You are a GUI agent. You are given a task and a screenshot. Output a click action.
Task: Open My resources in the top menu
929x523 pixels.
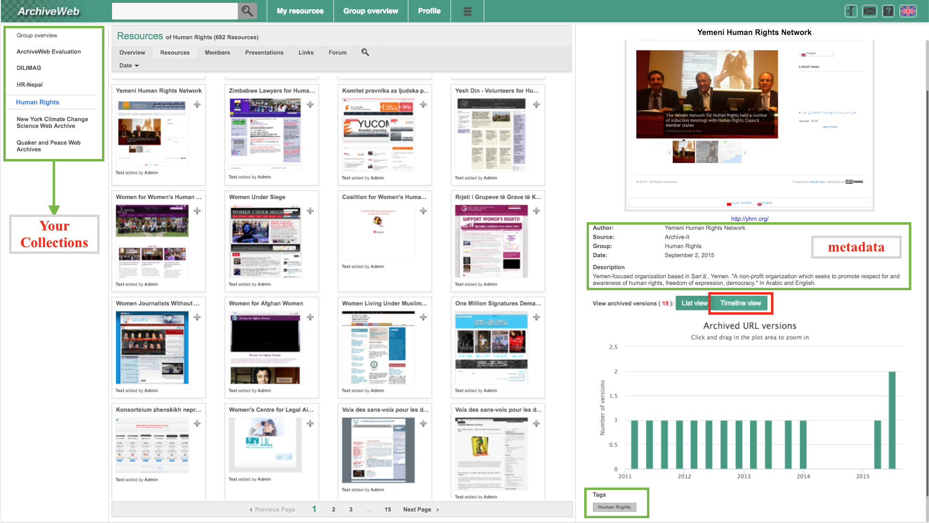(x=300, y=11)
